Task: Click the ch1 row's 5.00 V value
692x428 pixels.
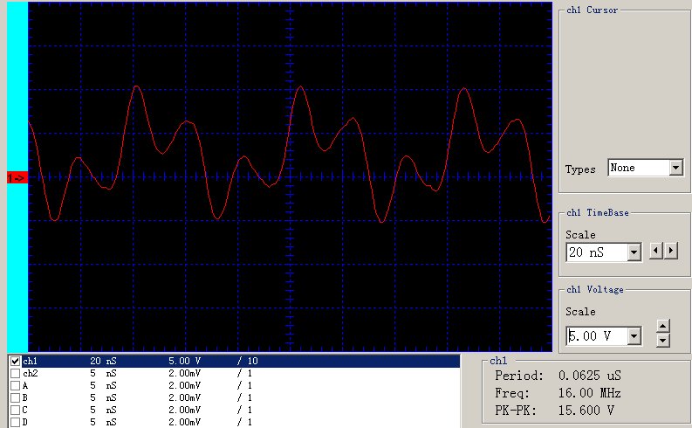Action: pos(184,361)
